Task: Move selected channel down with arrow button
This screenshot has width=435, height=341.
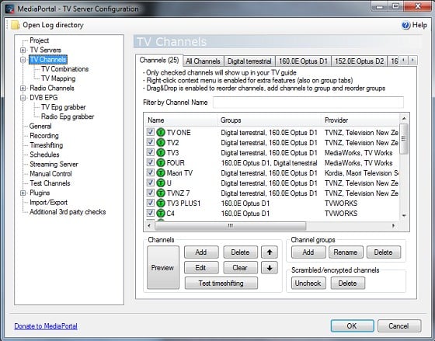Action: pyautogui.click(x=270, y=268)
